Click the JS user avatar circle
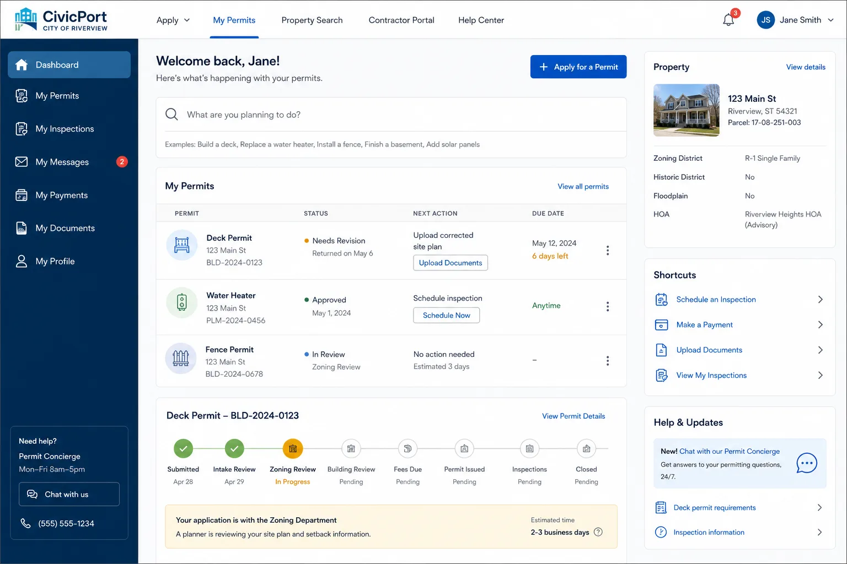This screenshot has width=847, height=564. (x=765, y=20)
